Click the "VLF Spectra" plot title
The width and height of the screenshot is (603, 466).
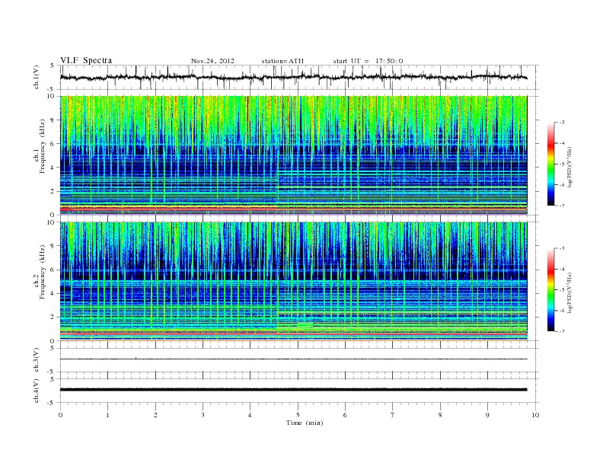click(86, 60)
